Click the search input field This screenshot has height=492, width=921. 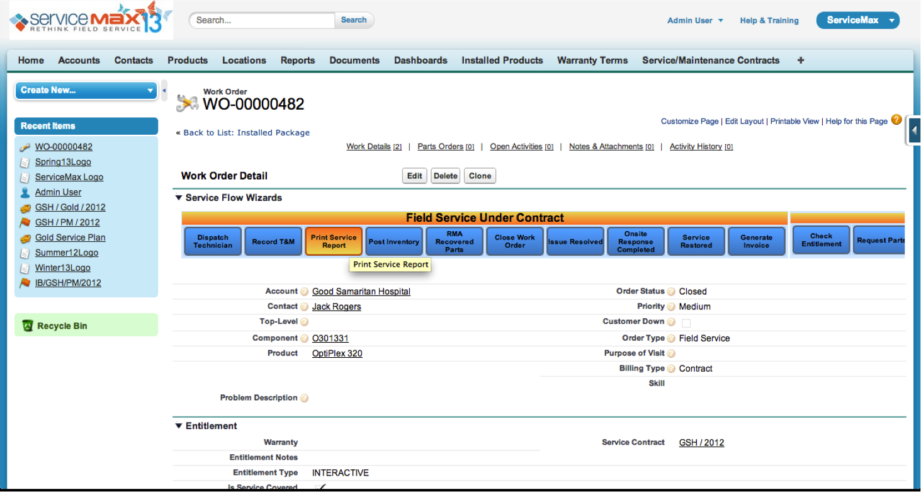coord(262,20)
